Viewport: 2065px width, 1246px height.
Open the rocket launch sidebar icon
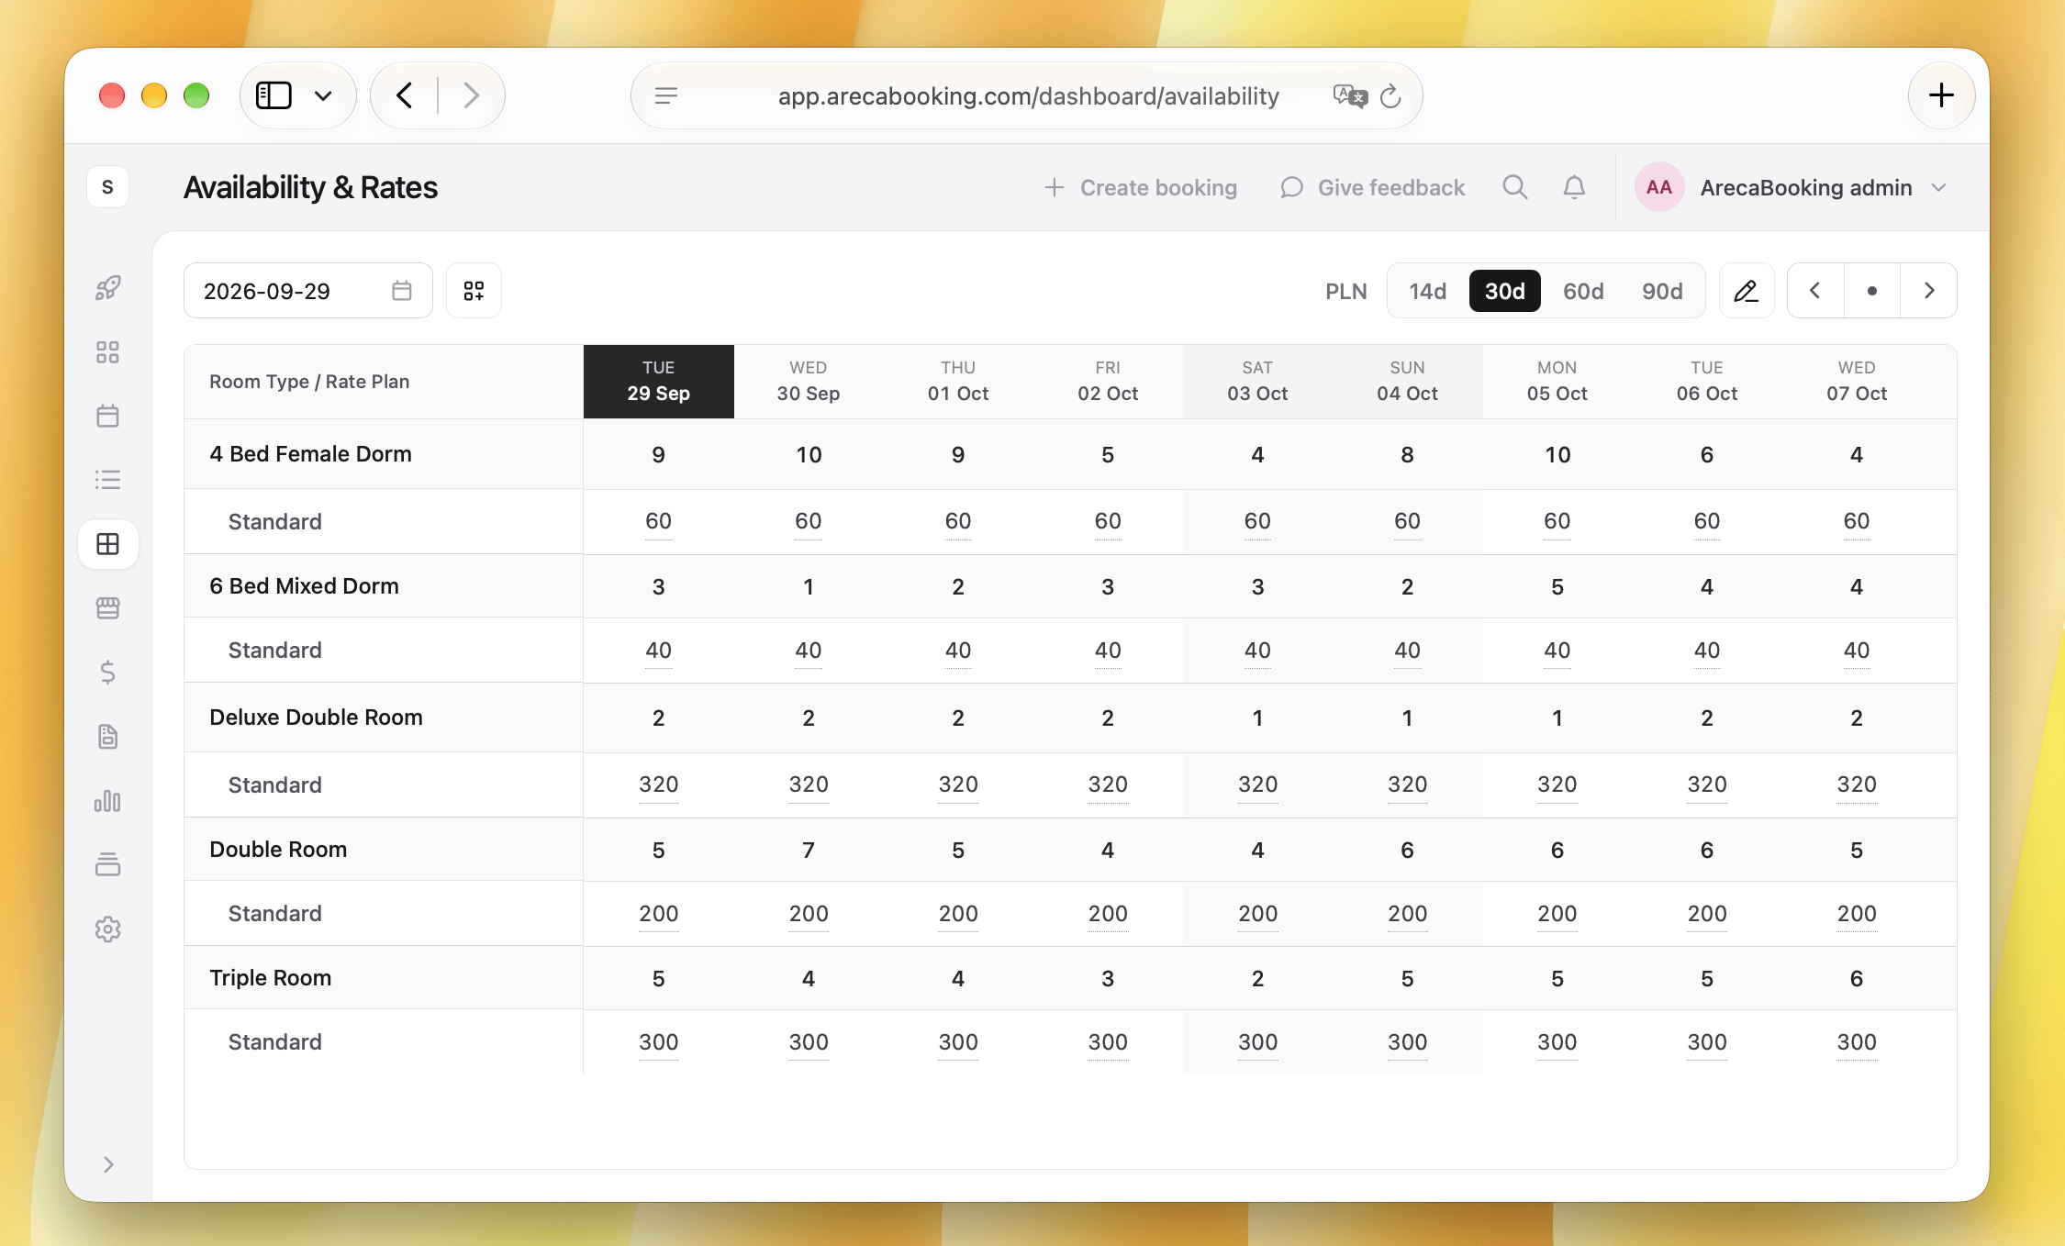tap(108, 288)
